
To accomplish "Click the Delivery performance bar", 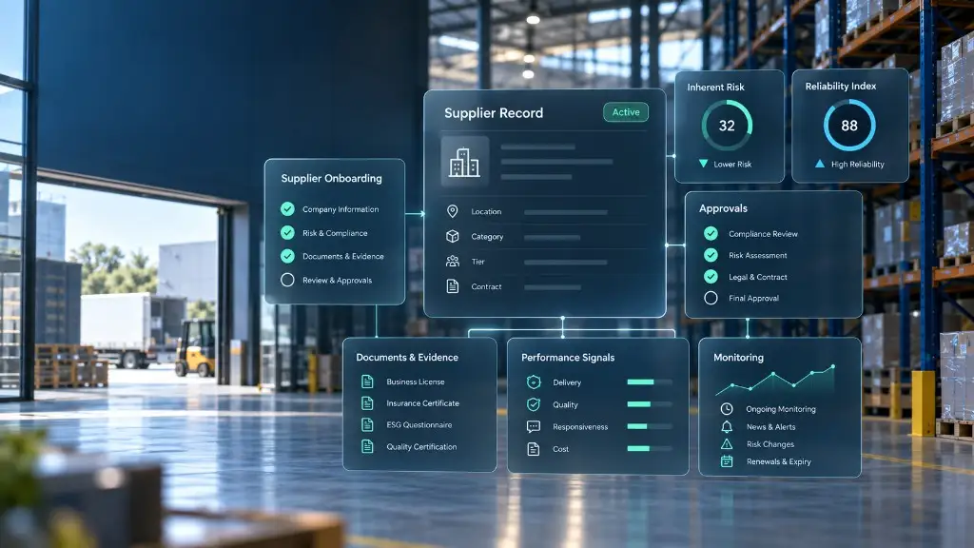I will (650, 382).
